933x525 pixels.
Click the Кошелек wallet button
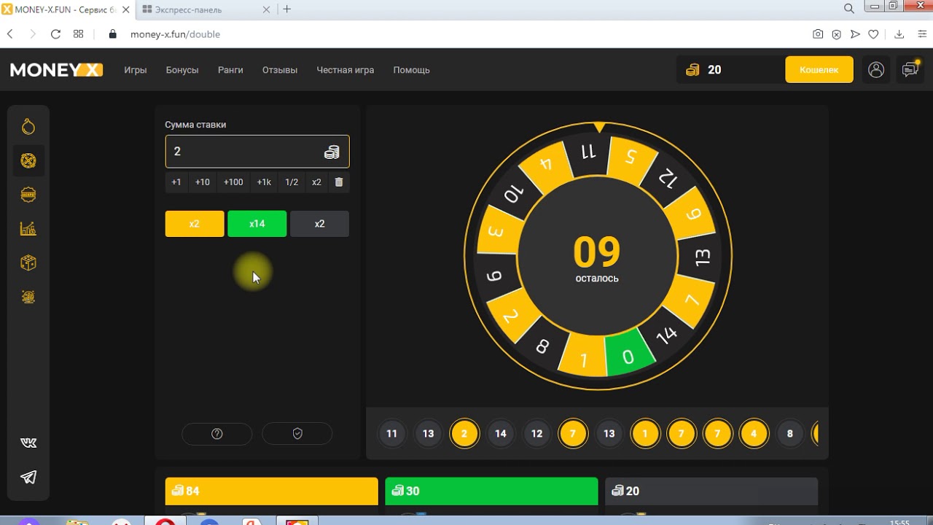(x=819, y=70)
